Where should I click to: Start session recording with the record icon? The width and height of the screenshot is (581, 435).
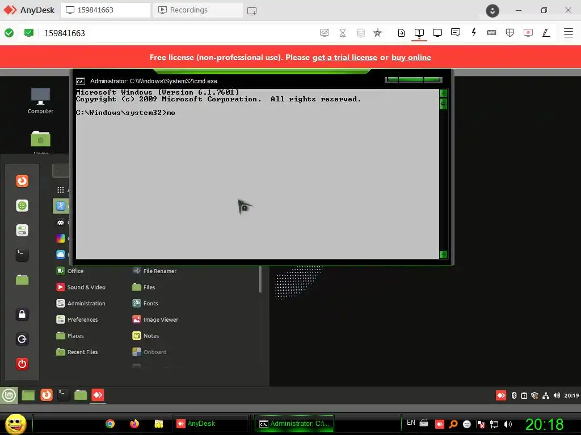pos(528,33)
